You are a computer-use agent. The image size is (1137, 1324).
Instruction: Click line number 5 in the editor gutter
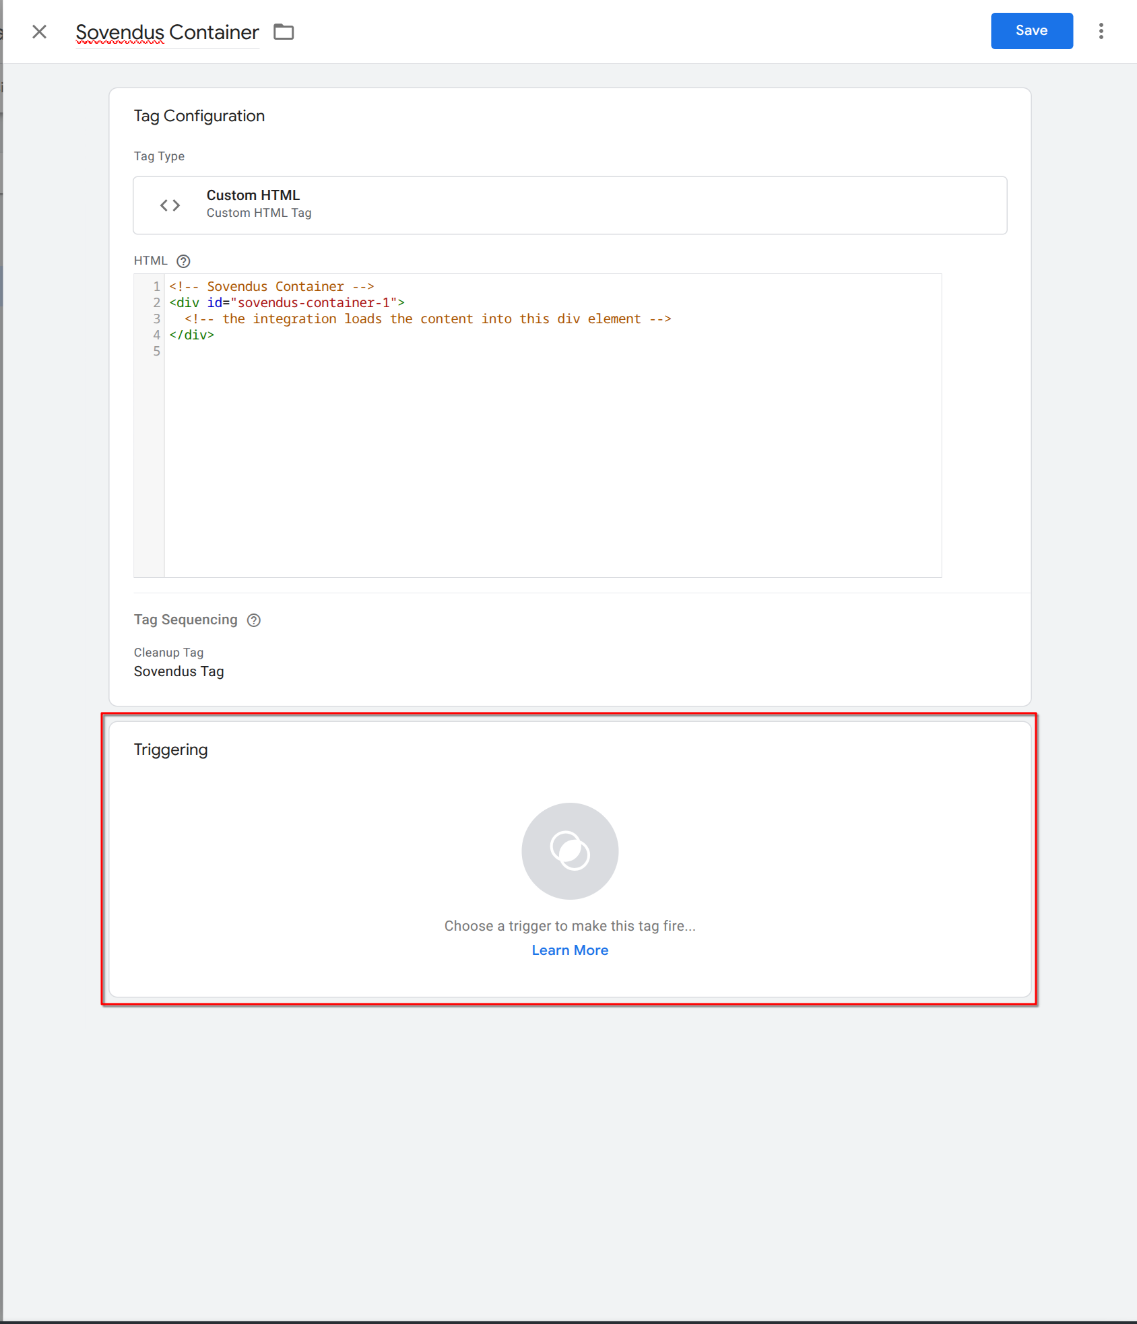(156, 351)
